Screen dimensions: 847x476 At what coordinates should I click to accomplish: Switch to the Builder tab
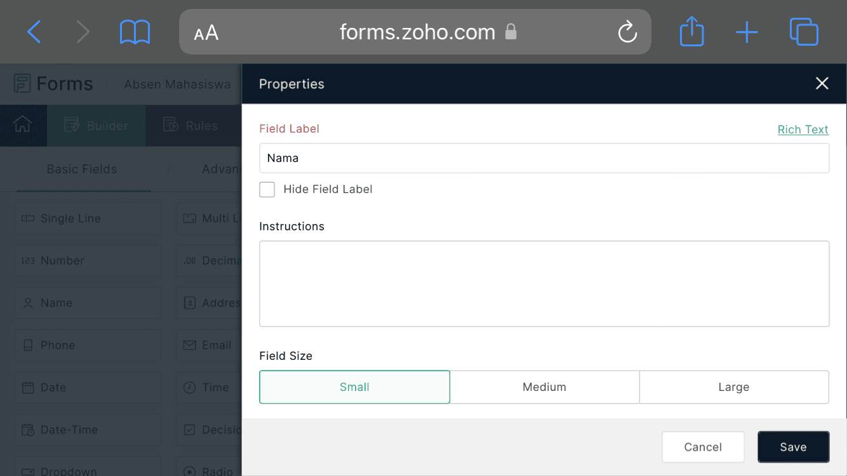tap(97, 126)
